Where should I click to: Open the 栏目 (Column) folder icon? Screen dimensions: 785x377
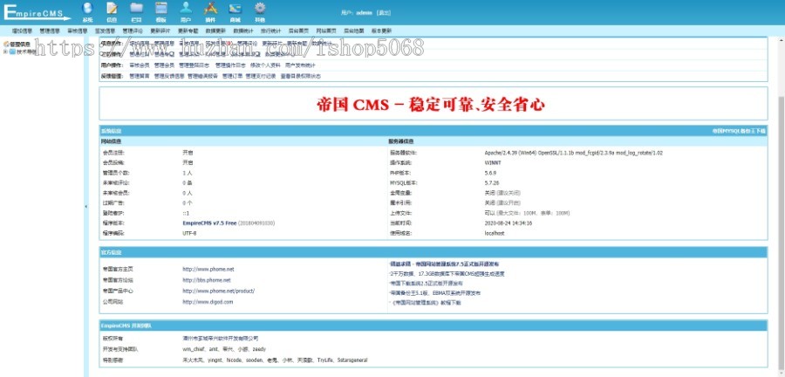tap(136, 10)
